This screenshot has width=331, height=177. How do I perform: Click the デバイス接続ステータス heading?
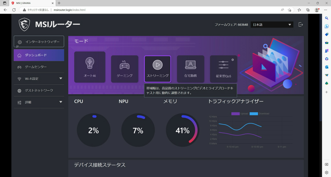coord(100,165)
